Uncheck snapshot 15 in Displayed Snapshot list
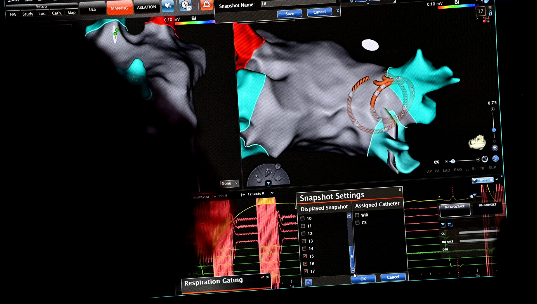Screen dimensions: 537x304 point(305,256)
